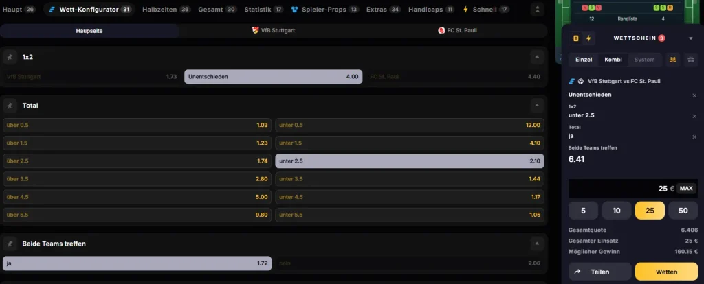Select the Statistik tab
Viewport: 704px width, 284px height.
(x=264, y=10)
